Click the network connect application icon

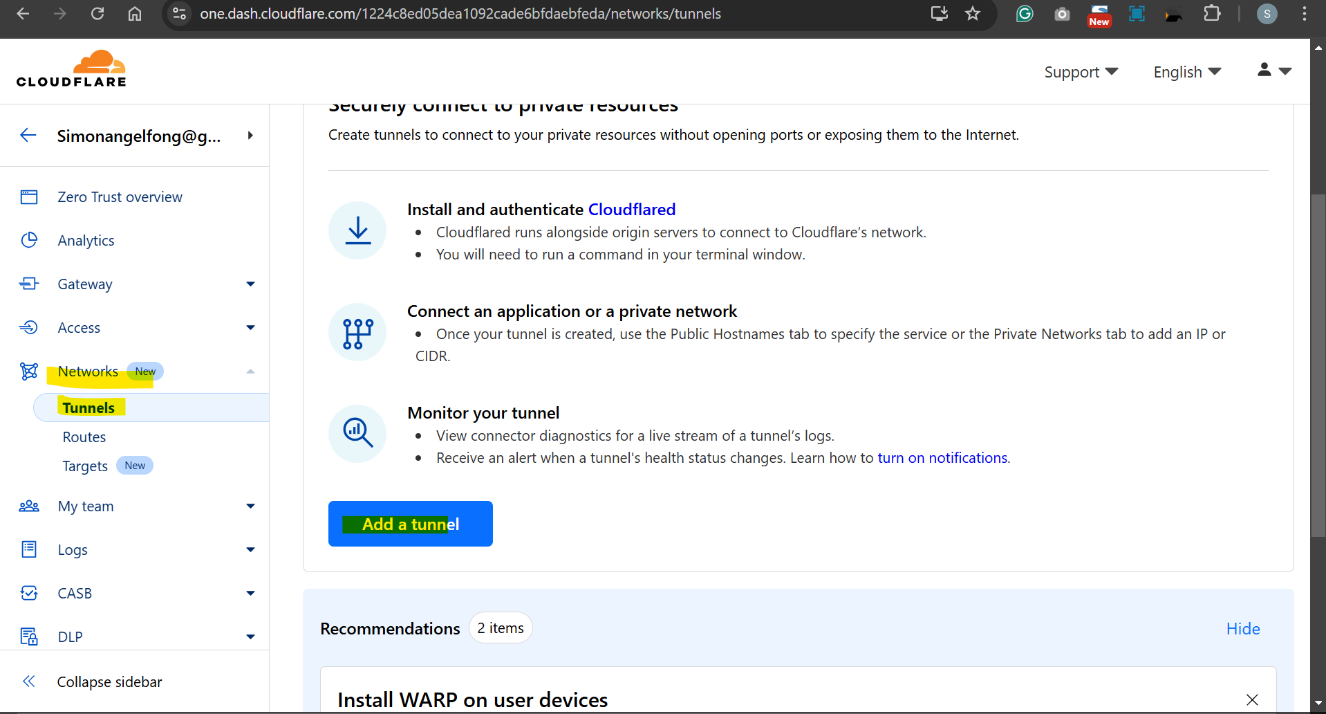point(357,332)
